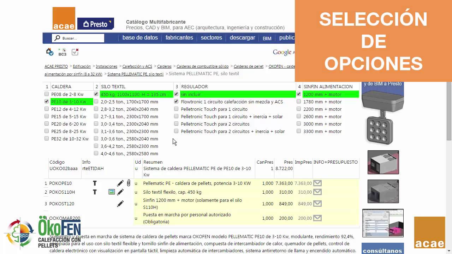Click the envelope icon on Sinfín 1200 row

coord(317,204)
